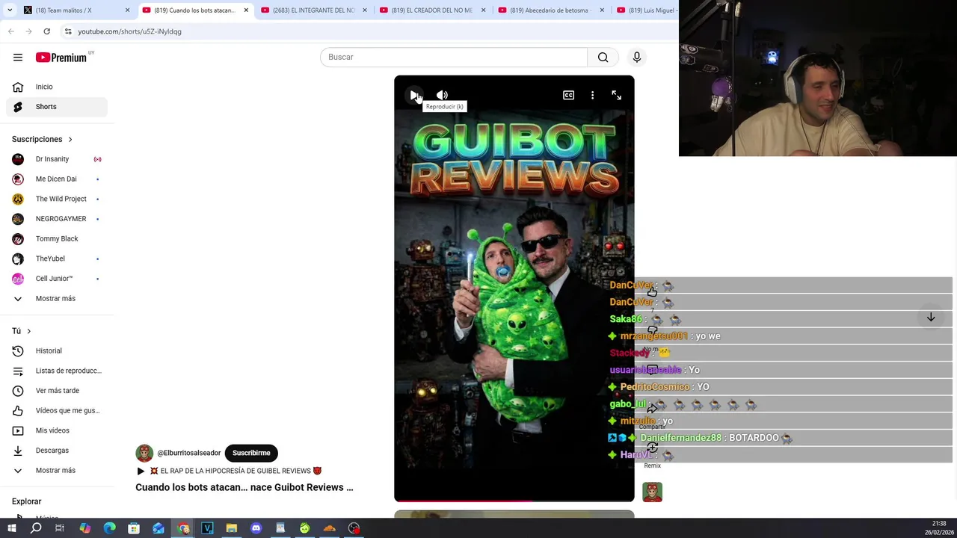Viewport: 957px width, 538px height.
Task: View site information icon in address bar
Action: (x=68, y=31)
